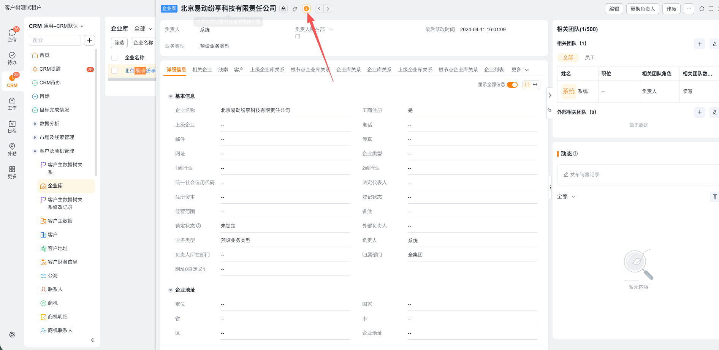
Task: Edit 相关团队 (1) with pencil icon
Action: click(714, 44)
